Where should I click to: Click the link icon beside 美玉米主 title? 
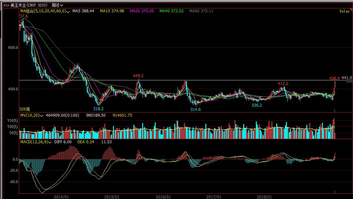(6, 5)
